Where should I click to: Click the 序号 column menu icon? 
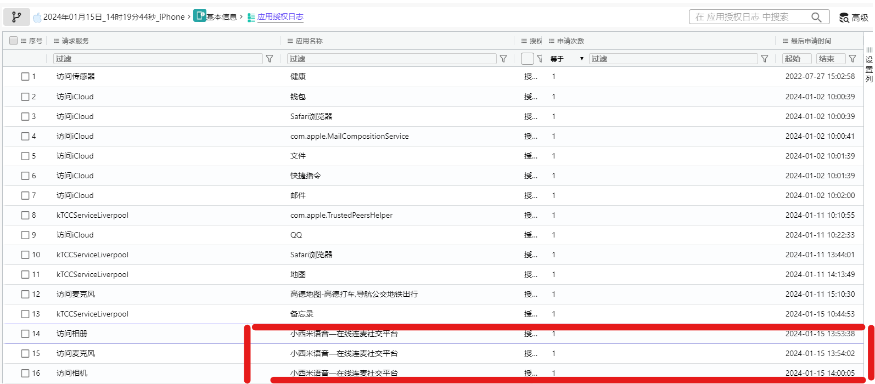coord(24,41)
